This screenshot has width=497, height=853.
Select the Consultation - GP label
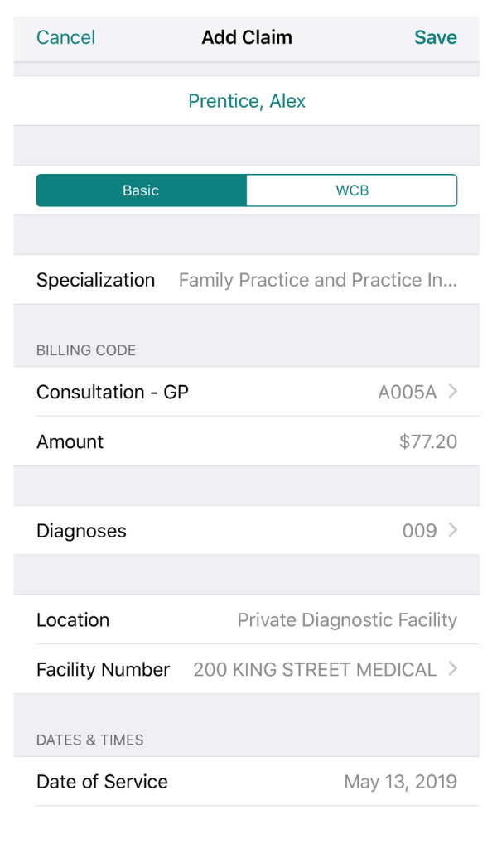(x=112, y=392)
